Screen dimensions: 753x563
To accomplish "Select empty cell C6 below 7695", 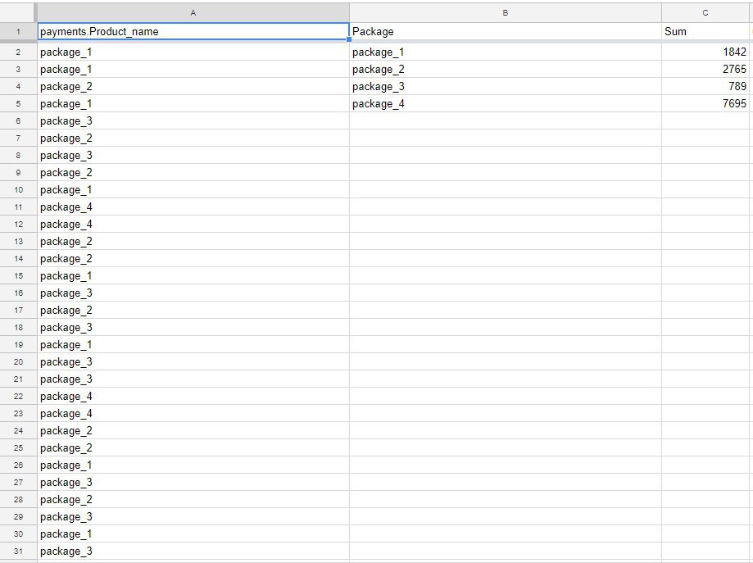I will click(x=705, y=121).
